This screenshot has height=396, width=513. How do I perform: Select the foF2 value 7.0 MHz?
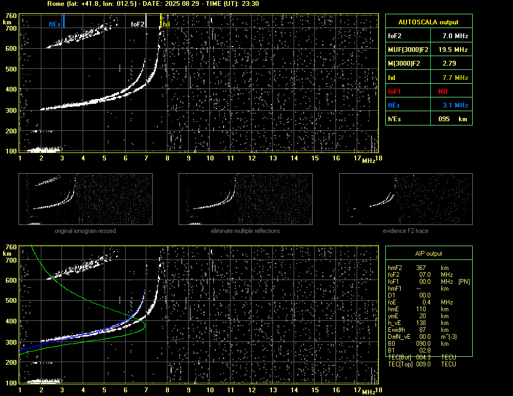click(x=455, y=36)
